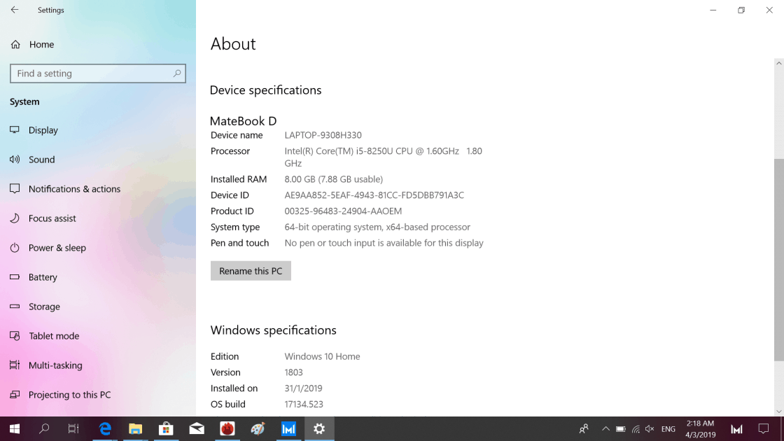Open File Explorer from taskbar

point(136,429)
